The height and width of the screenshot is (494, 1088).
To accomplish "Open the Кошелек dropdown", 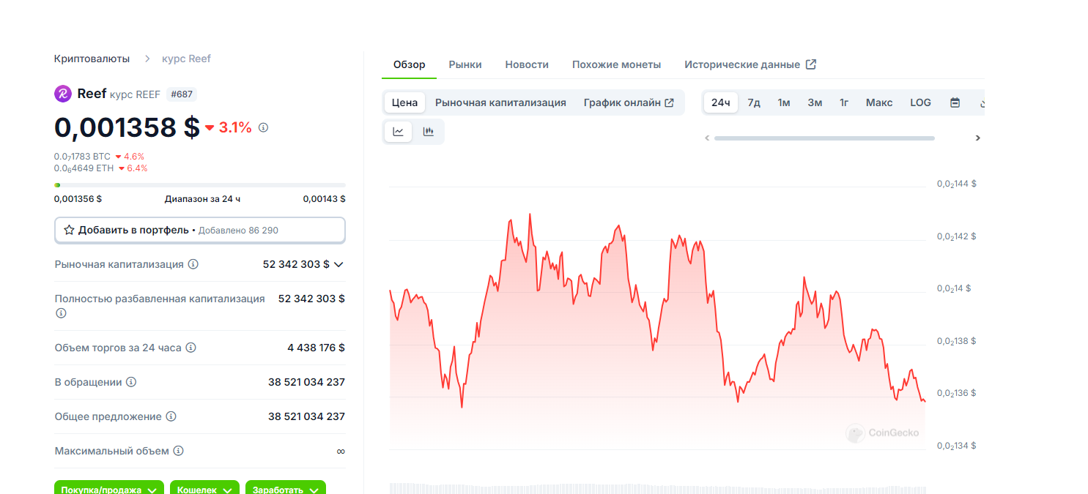I will point(205,489).
